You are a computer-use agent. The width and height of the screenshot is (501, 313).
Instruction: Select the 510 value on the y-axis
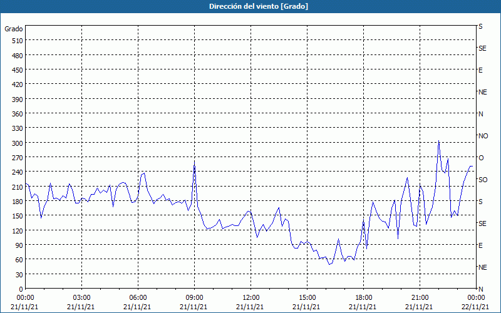pyautogui.click(x=18, y=41)
